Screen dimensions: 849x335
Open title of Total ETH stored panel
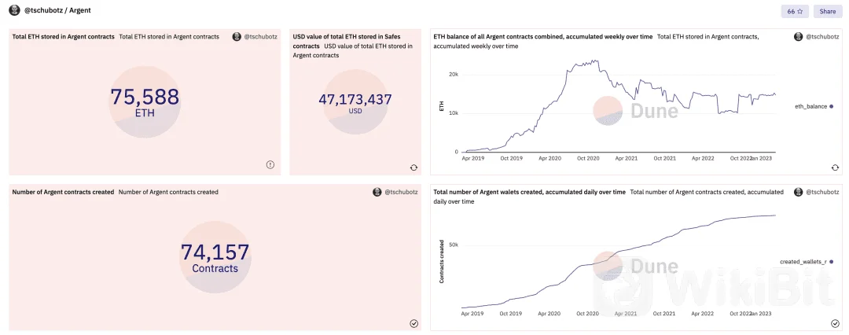(64, 37)
